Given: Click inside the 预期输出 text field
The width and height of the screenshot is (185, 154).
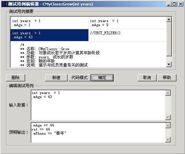Looking at the screenshot, I should click(x=98, y=133).
